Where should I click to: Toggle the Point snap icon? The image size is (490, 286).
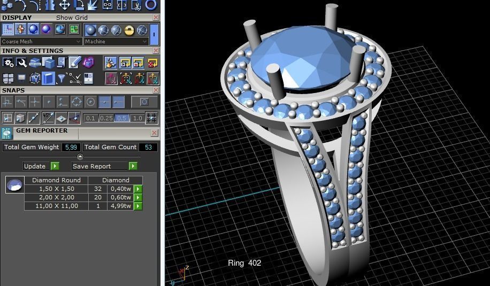(49, 102)
